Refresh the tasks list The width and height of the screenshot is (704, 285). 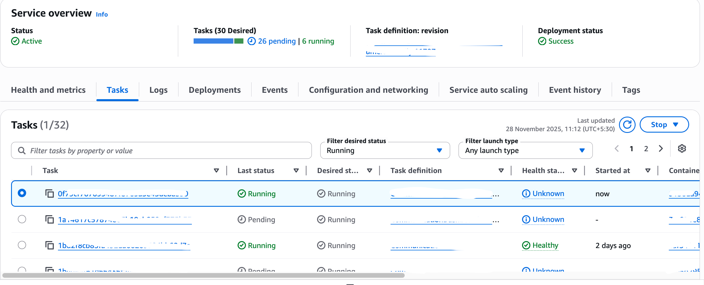point(627,124)
